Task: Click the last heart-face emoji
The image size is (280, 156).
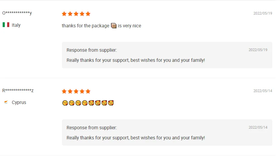Action: tap(111, 103)
